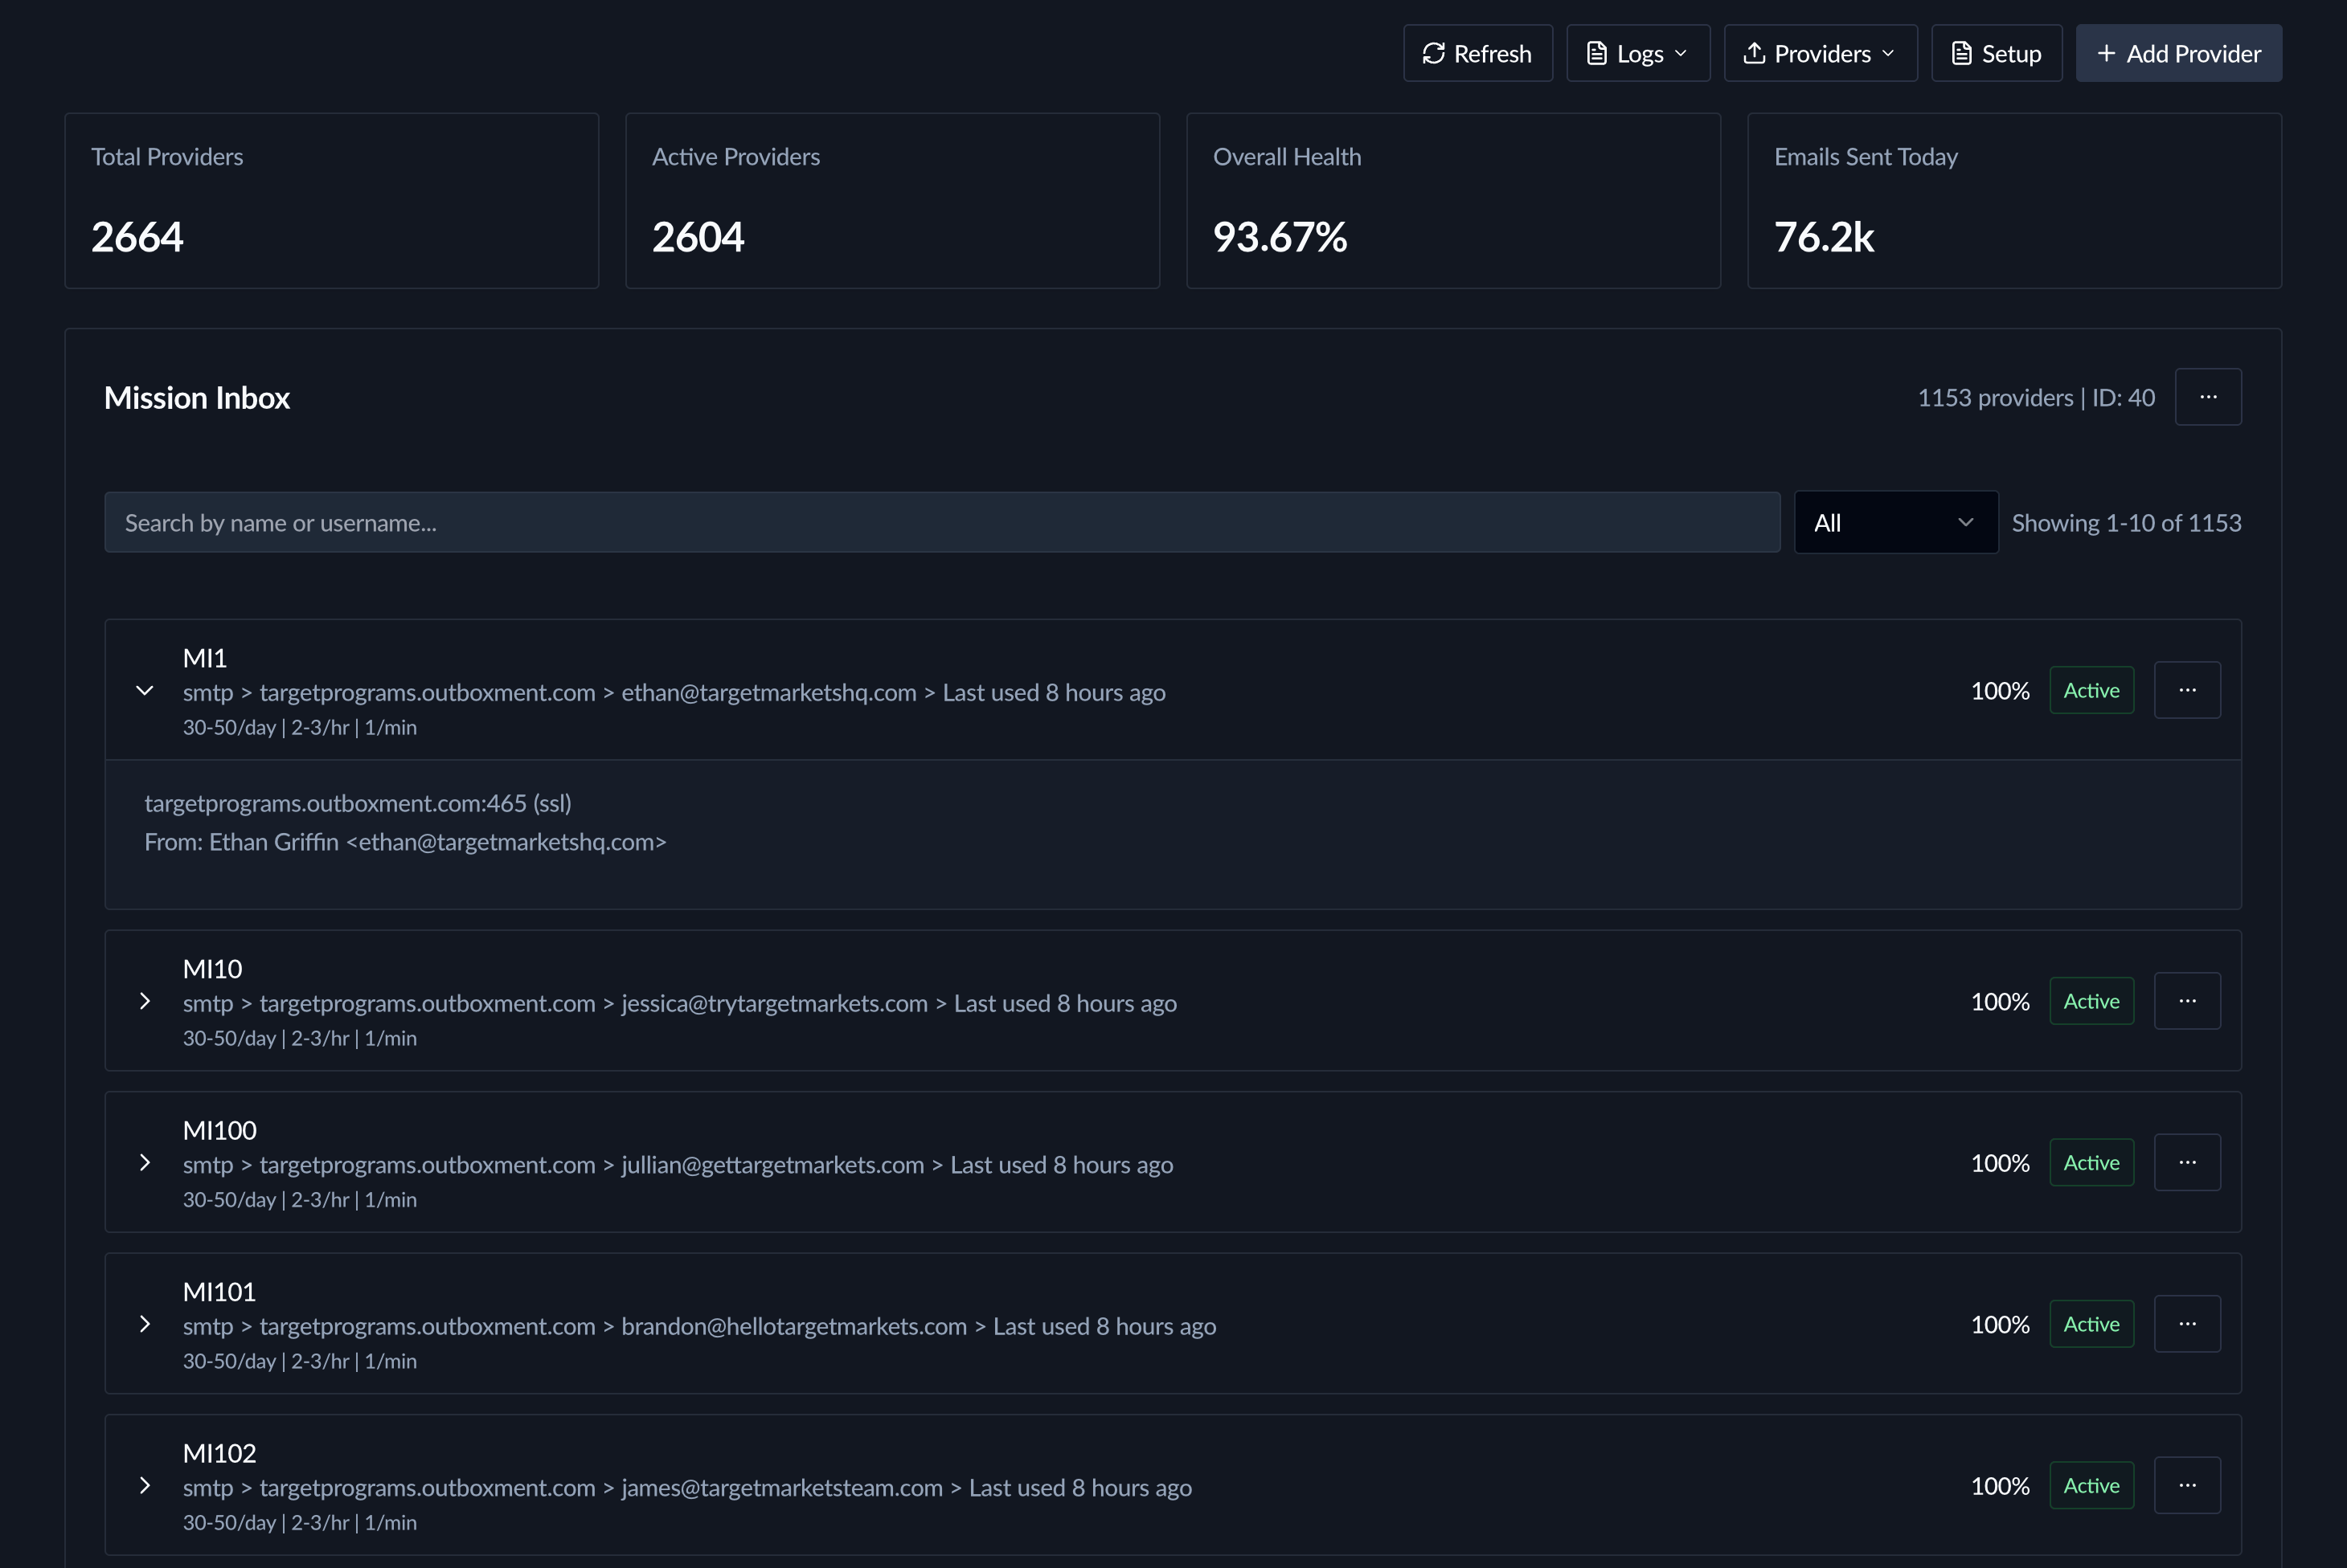2347x1568 pixels.
Task: Expand the MI102 provider row
Action: pyautogui.click(x=145, y=1485)
